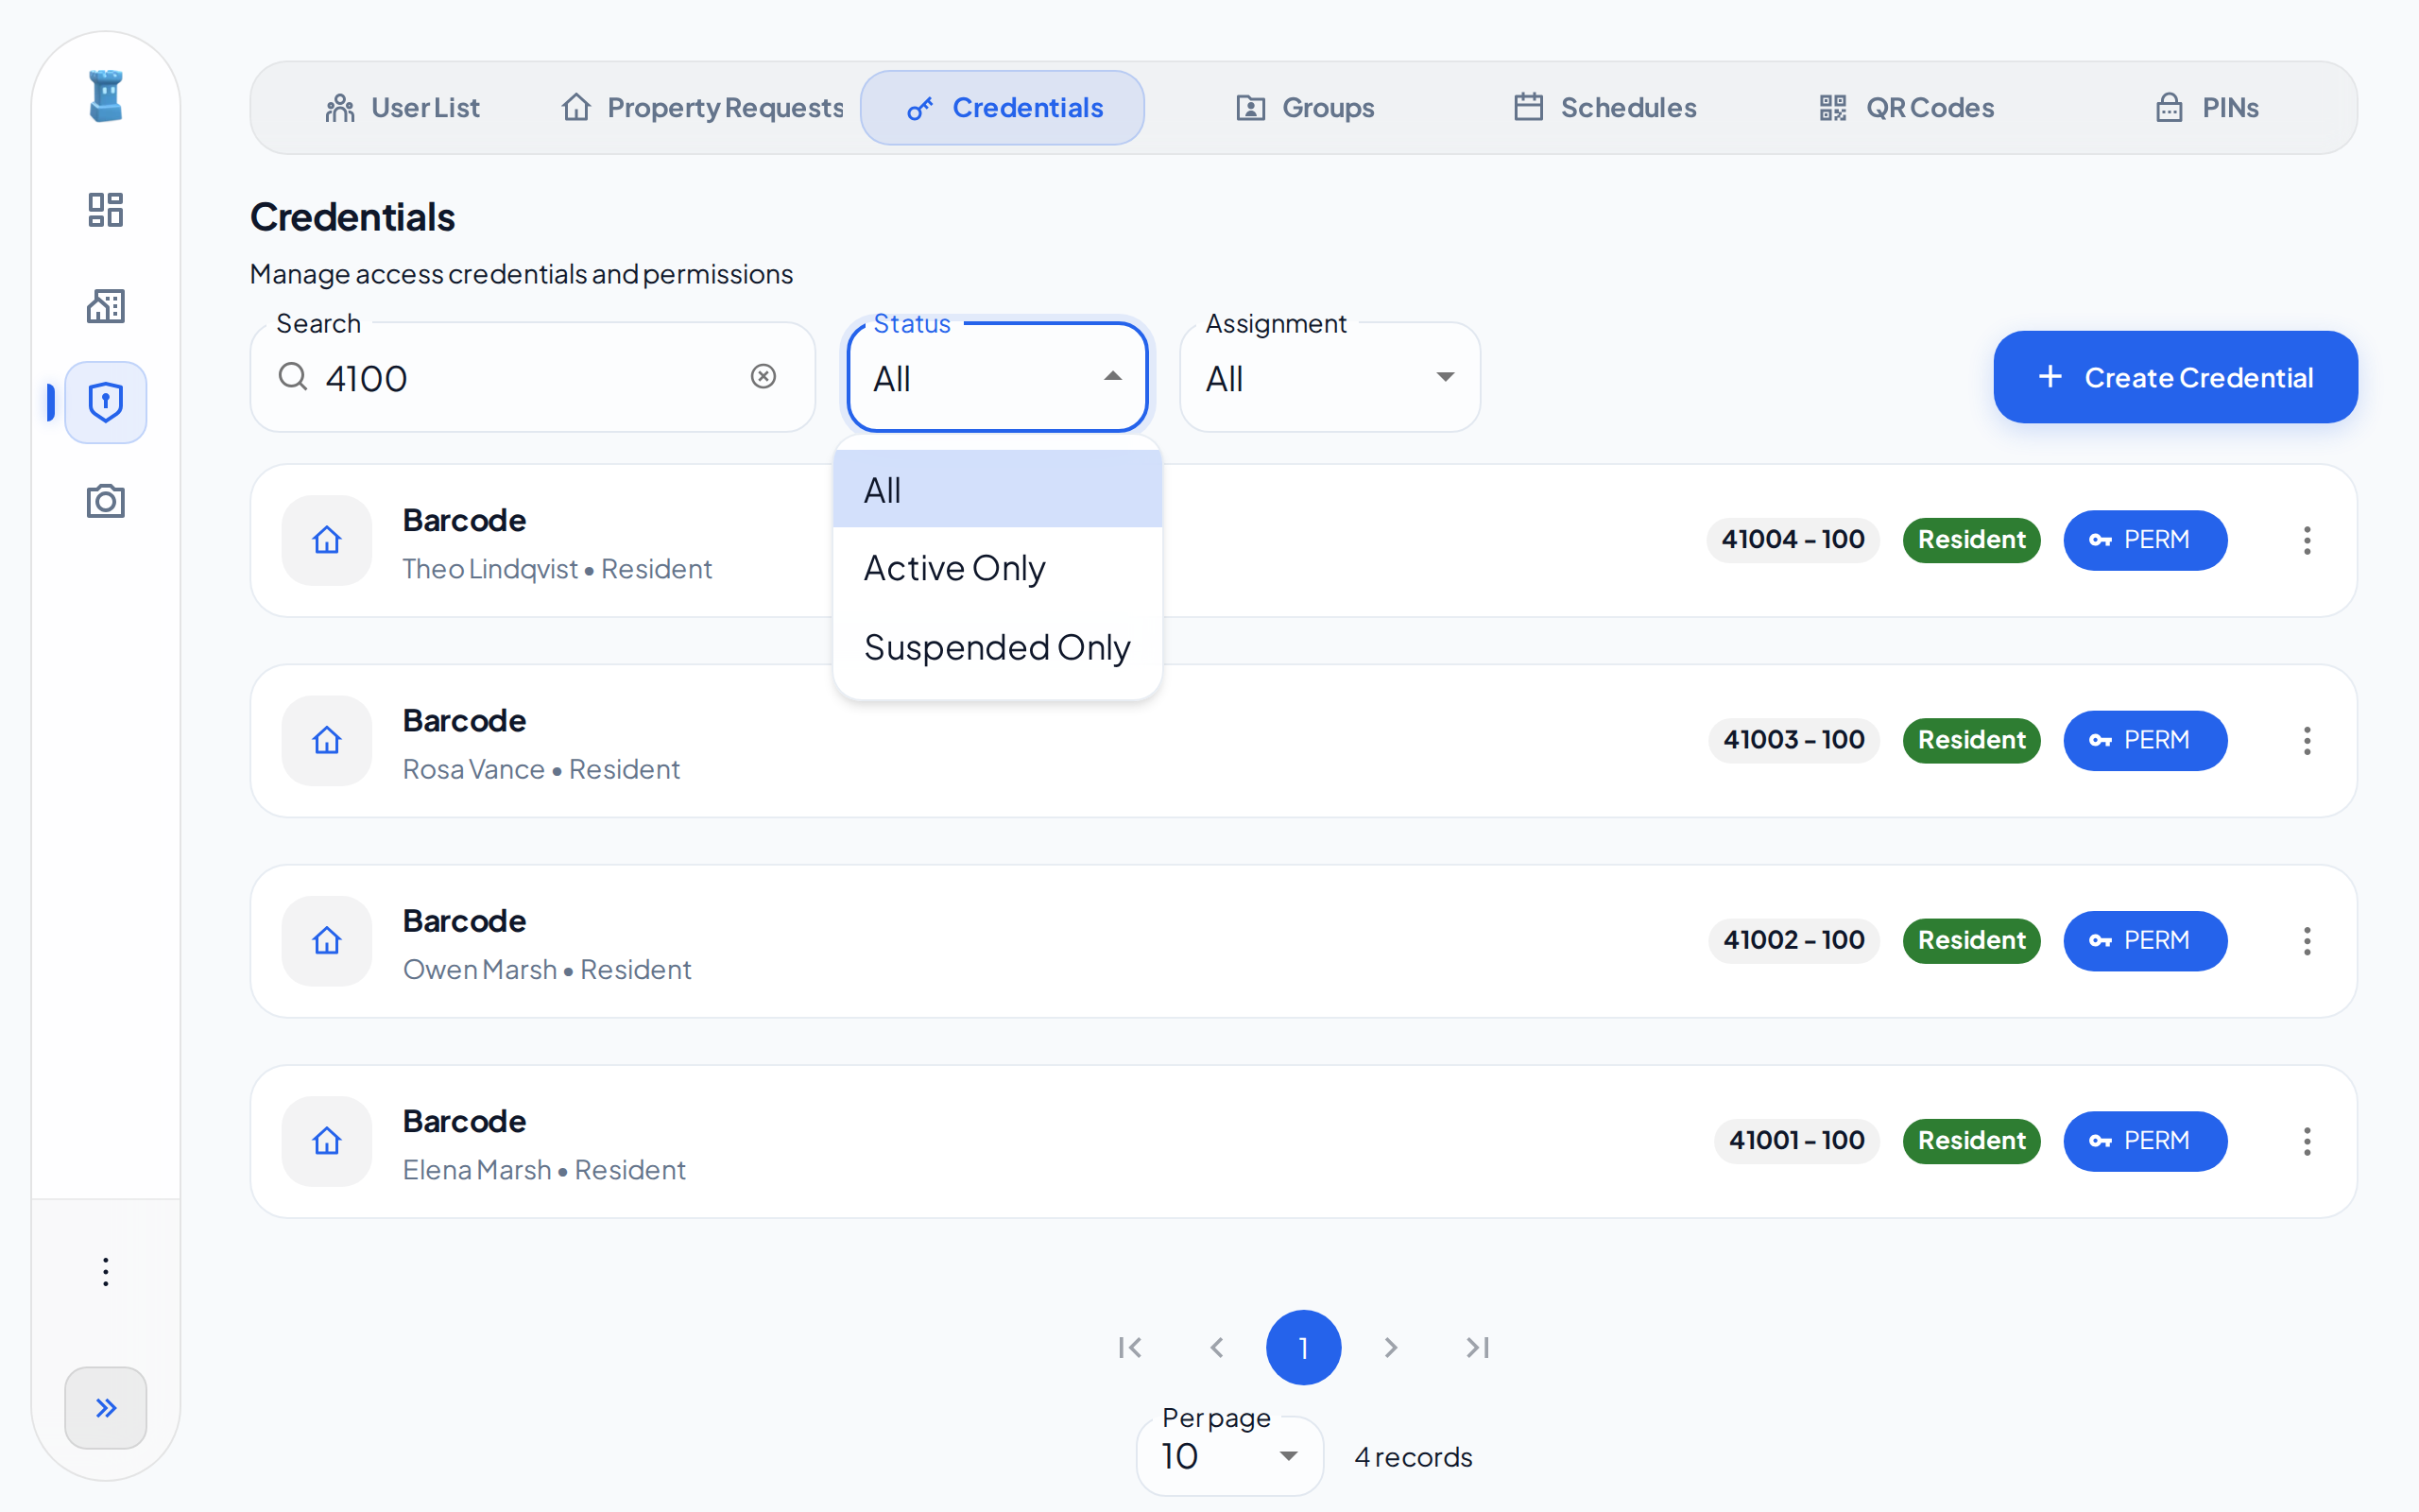Switch to QR Codes tab
Image resolution: width=2419 pixels, height=1512 pixels.
[x=1906, y=108]
